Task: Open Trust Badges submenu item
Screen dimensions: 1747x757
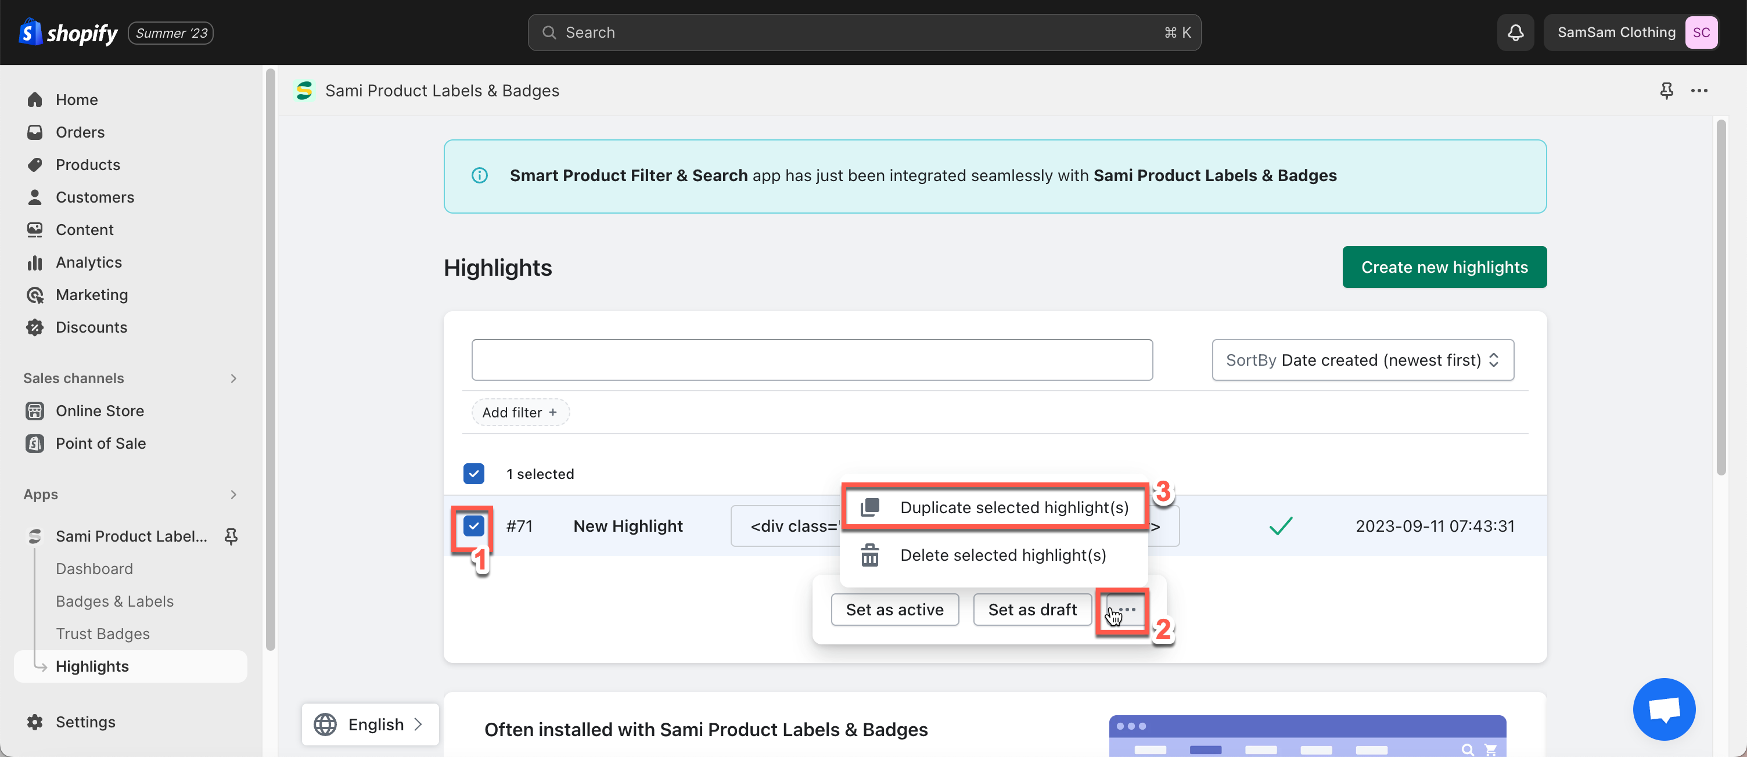Action: (102, 634)
